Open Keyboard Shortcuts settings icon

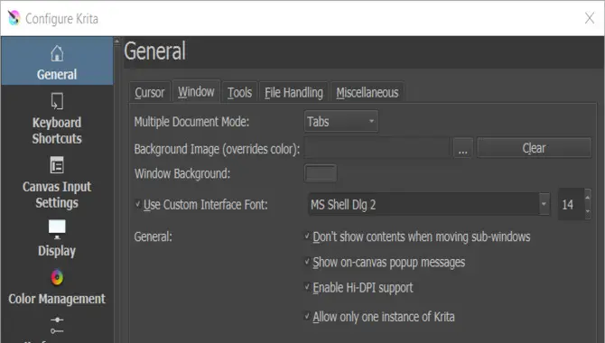57,101
